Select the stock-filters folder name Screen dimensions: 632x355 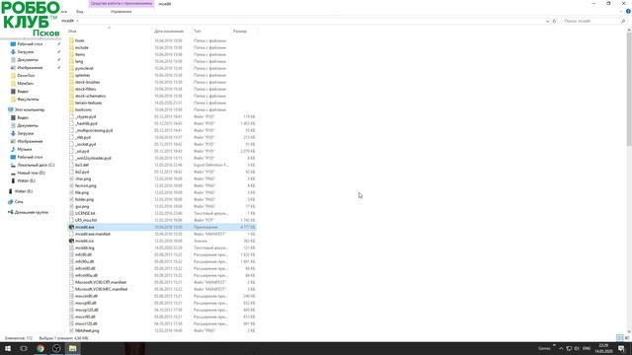(x=86, y=89)
